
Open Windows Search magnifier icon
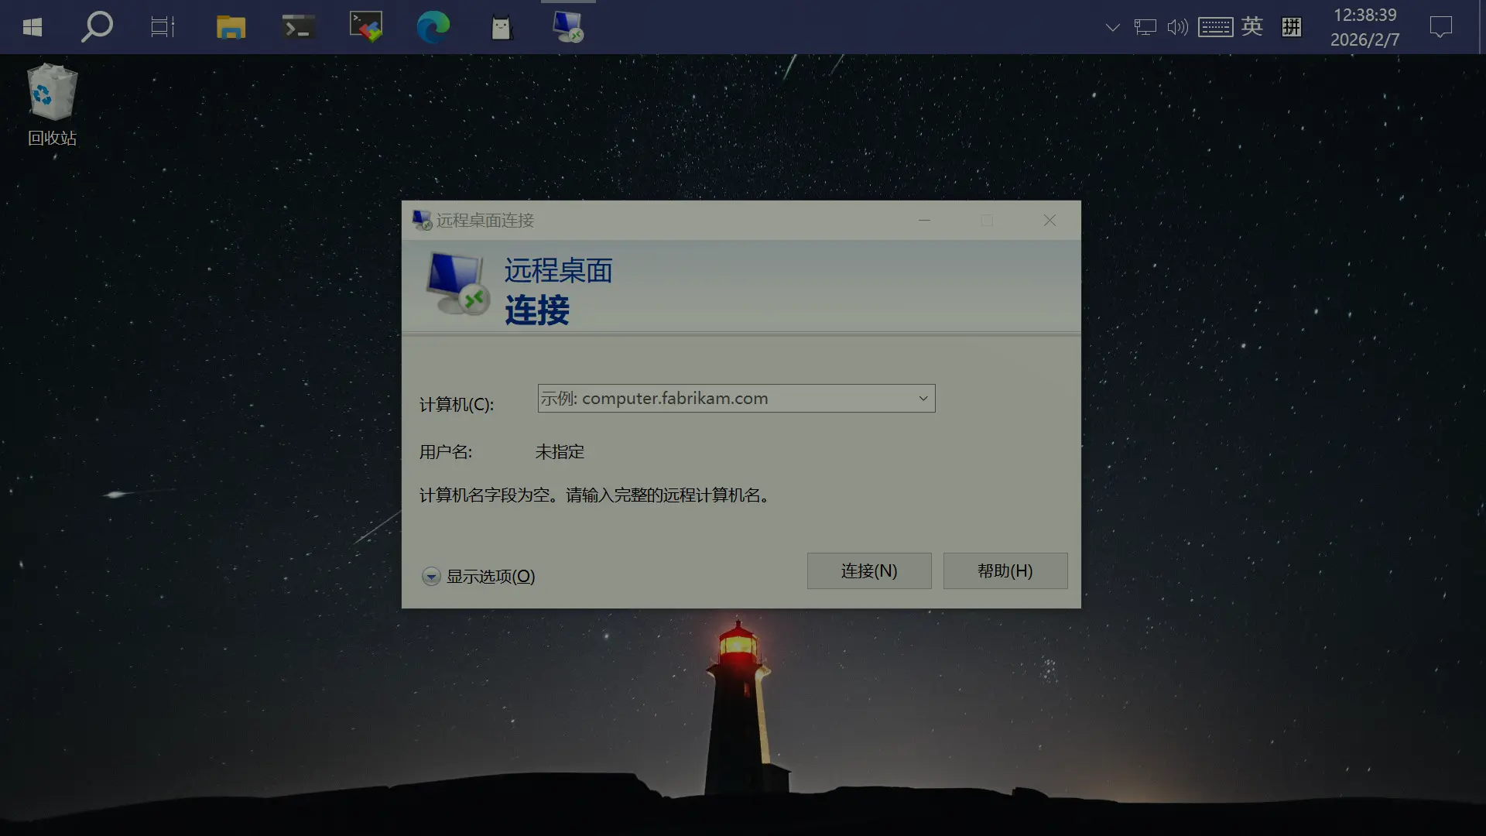tap(98, 26)
